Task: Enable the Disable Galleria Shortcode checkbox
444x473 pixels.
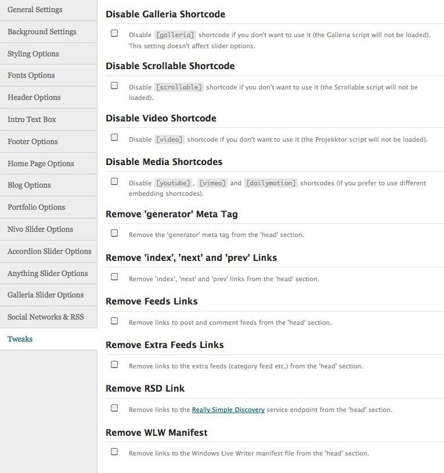Action: tap(114, 34)
